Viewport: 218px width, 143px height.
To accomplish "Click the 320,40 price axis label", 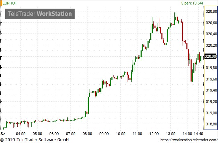I will coord(211,34).
